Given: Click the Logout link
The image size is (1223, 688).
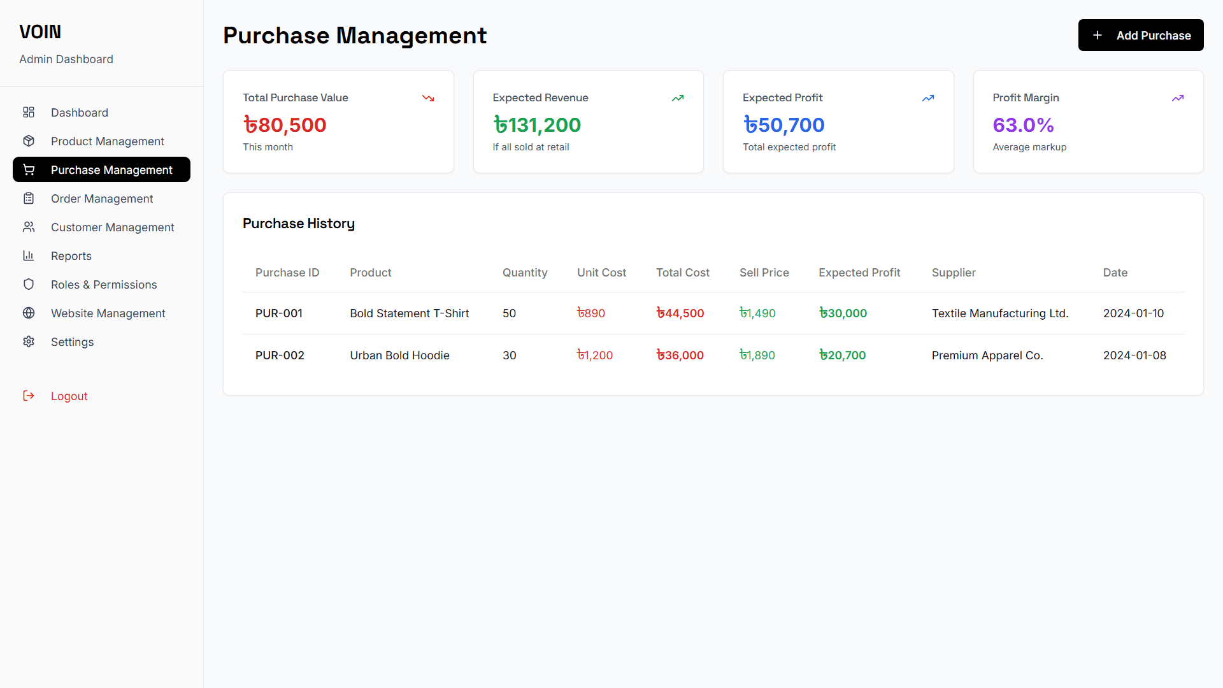Looking at the screenshot, I should pos(69,396).
